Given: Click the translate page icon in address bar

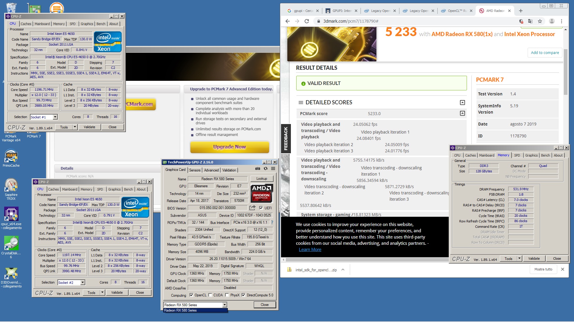Looking at the screenshot, I should 530,21.
